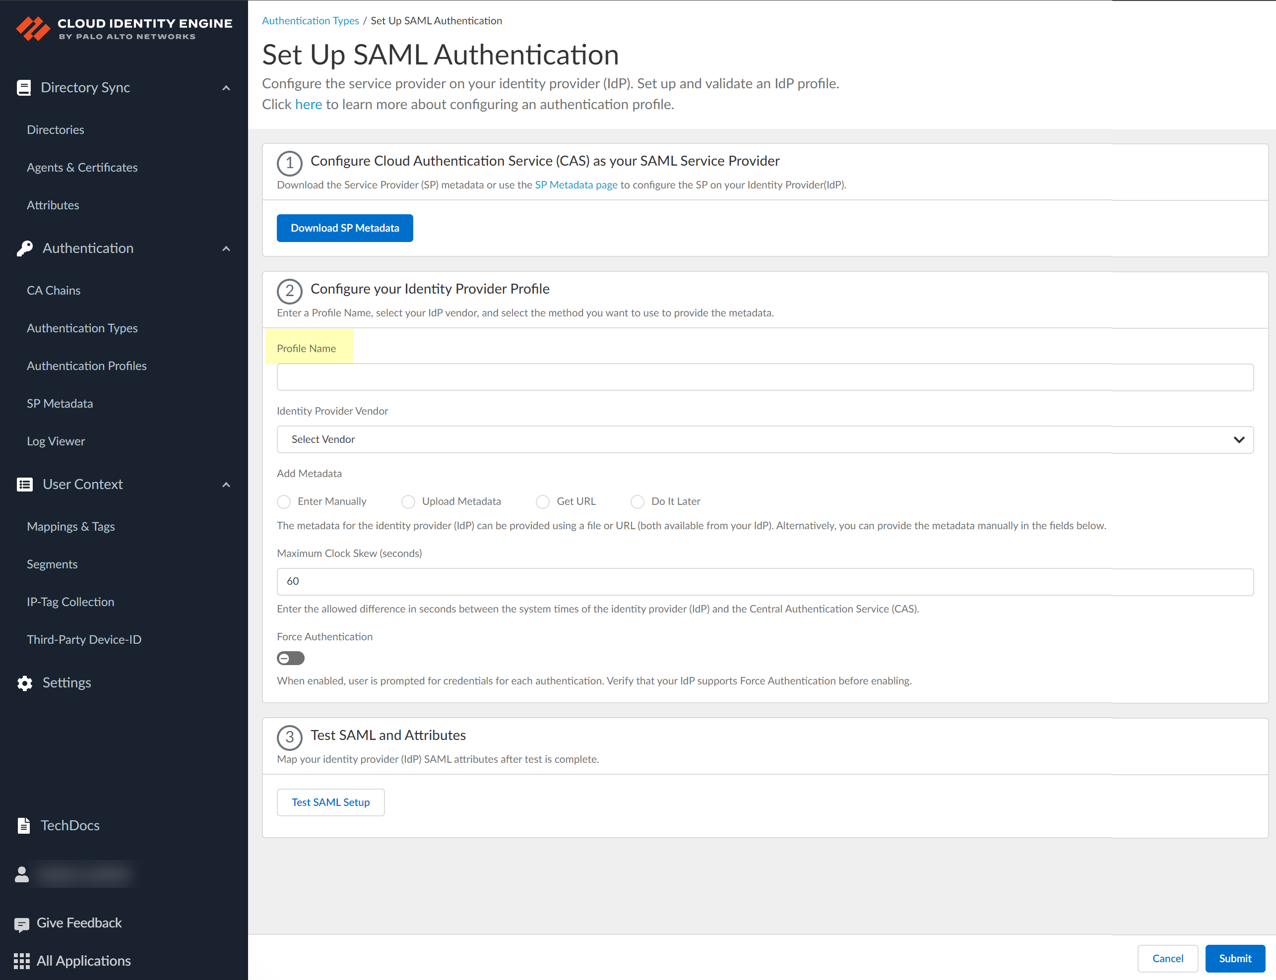This screenshot has width=1276, height=980.
Task: Open SP Metadata sidebar item
Action: click(x=60, y=404)
